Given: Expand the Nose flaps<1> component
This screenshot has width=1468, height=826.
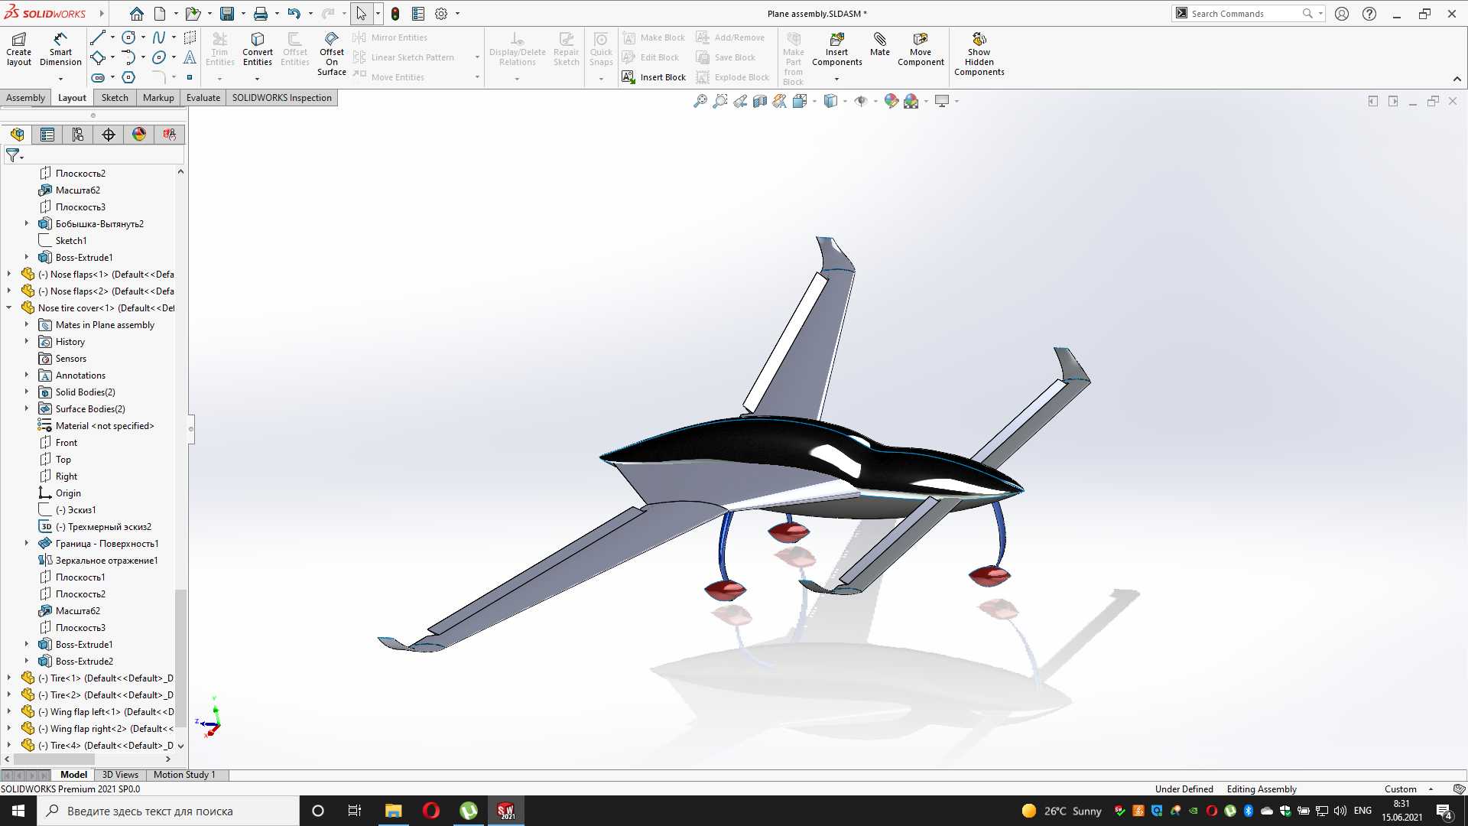Looking at the screenshot, I should click(9, 274).
